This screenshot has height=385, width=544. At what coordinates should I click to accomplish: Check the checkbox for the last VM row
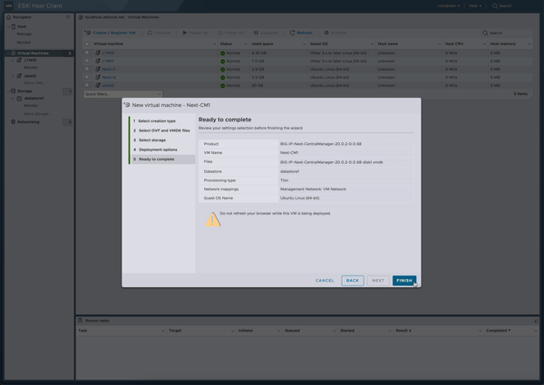pos(88,85)
